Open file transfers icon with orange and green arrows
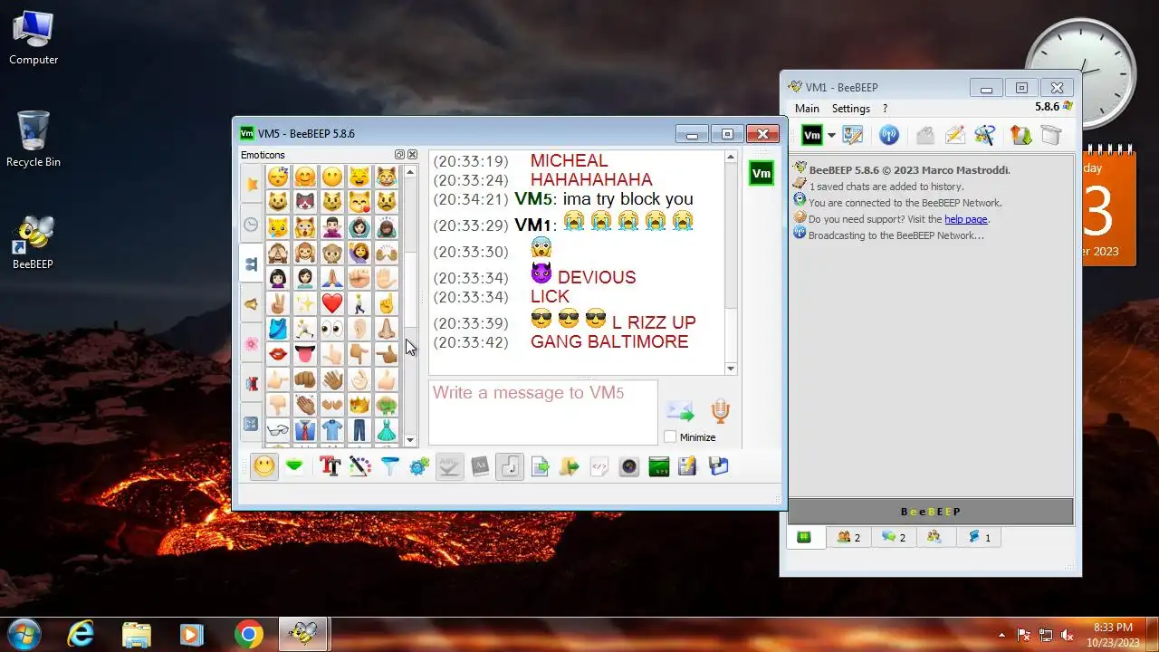This screenshot has width=1159, height=652. click(x=1020, y=136)
